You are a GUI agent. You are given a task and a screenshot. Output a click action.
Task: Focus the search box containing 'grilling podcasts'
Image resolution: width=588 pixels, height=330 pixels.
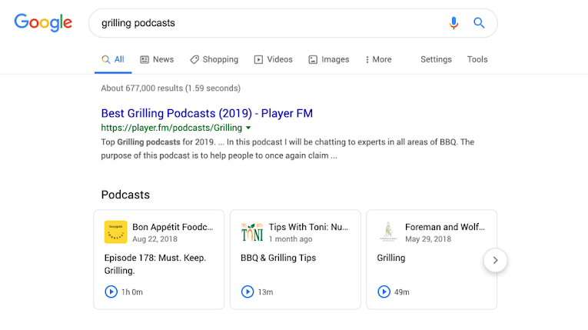pos(293,23)
